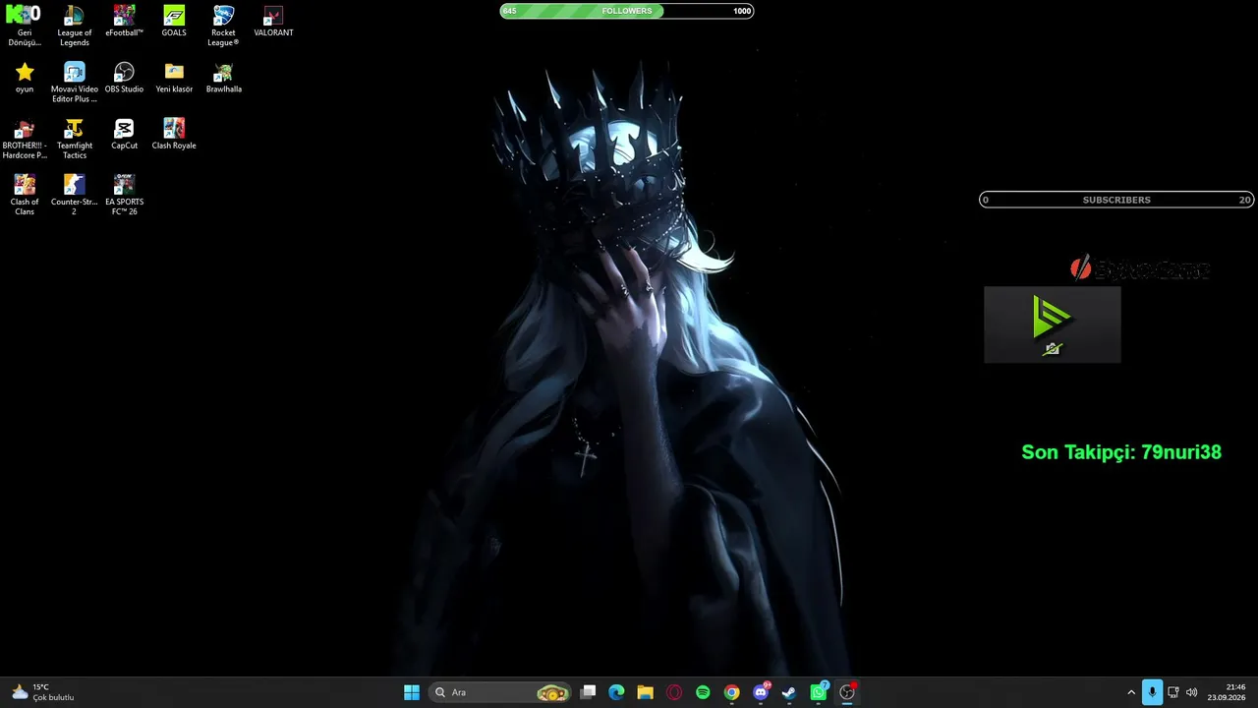Select the Movavi Video Editor Plus shortcut
The height and width of the screenshot is (708, 1258).
click(x=74, y=83)
